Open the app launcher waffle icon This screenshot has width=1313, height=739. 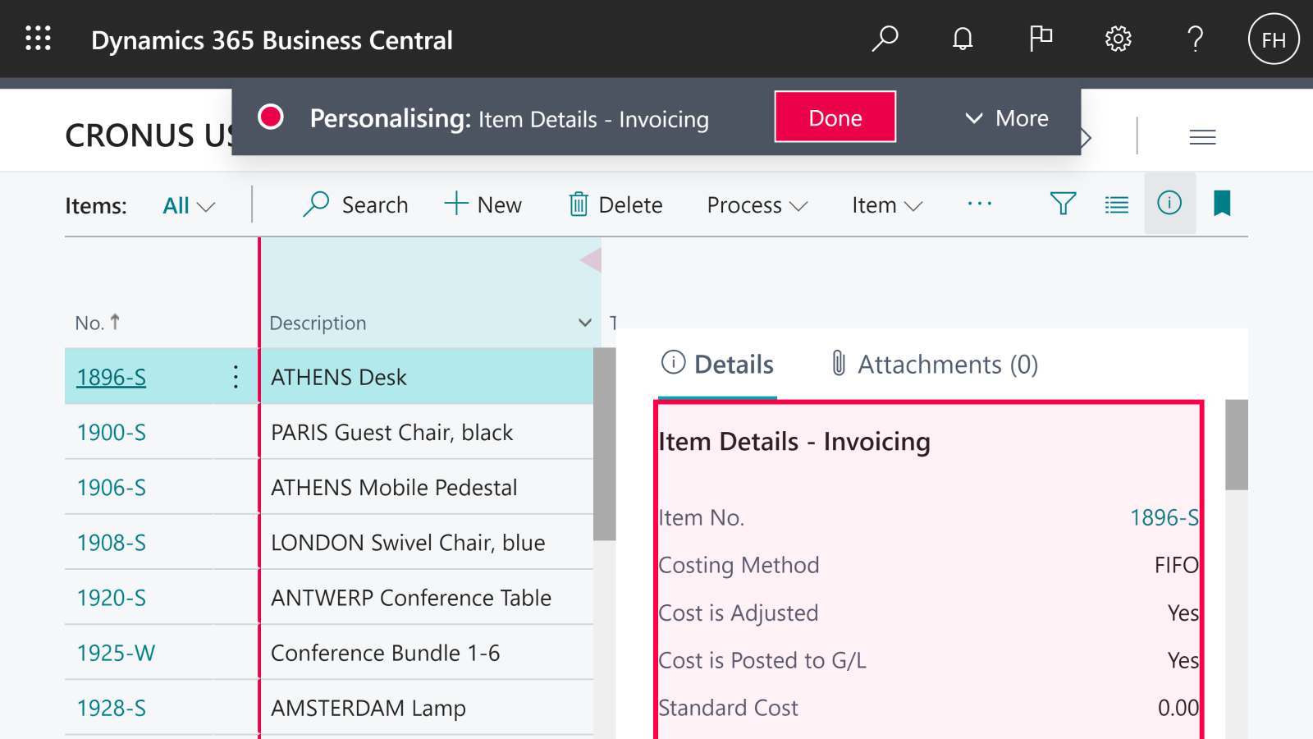pos(38,39)
